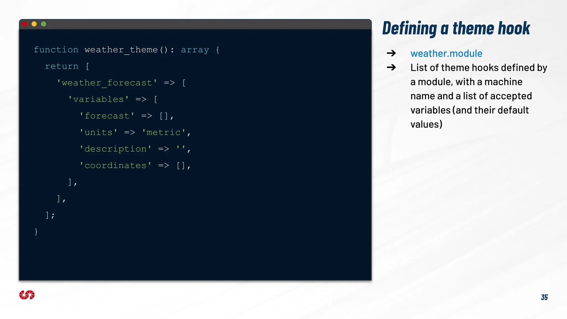Click the array return type
Screen dimensions: 567x319
pyautogui.click(x=195, y=50)
